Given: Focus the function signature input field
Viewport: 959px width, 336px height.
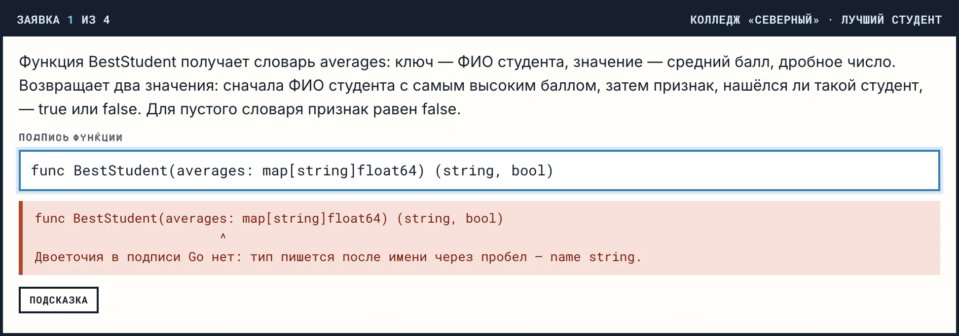Looking at the screenshot, I should [479, 170].
